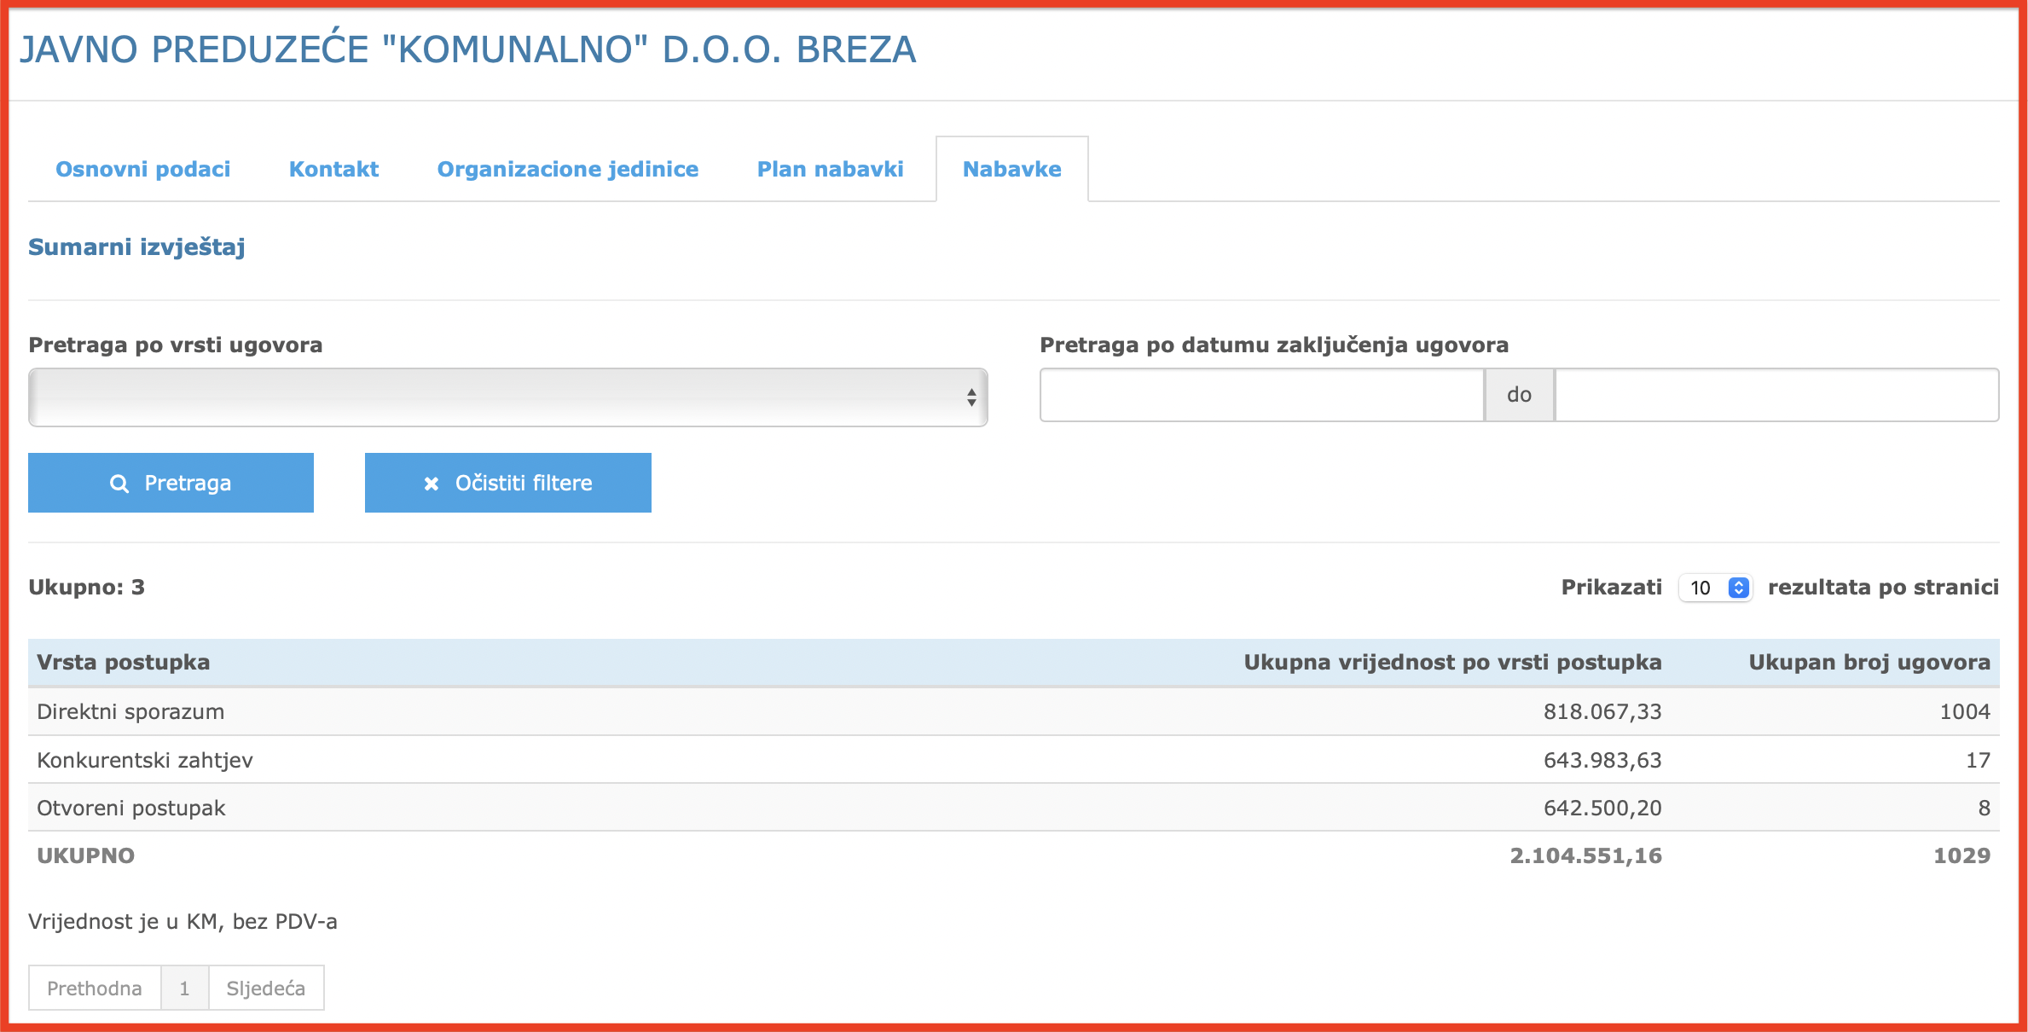
Task: Click the total contract count 1029
Action: pyautogui.click(x=1962, y=855)
